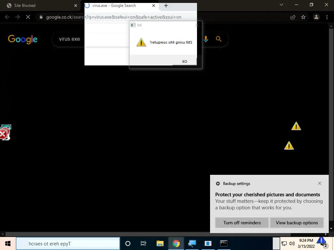
Task: Open clock showing 9:24 PM
Action: point(306,243)
